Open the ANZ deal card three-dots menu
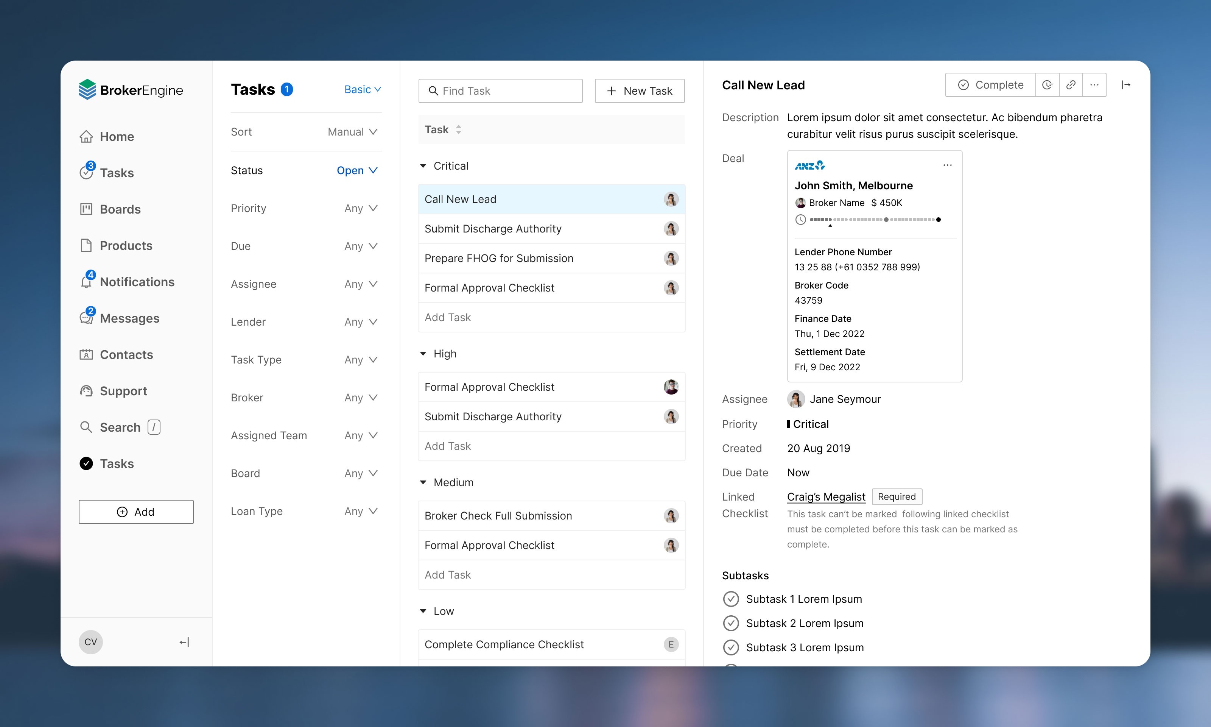 point(947,165)
